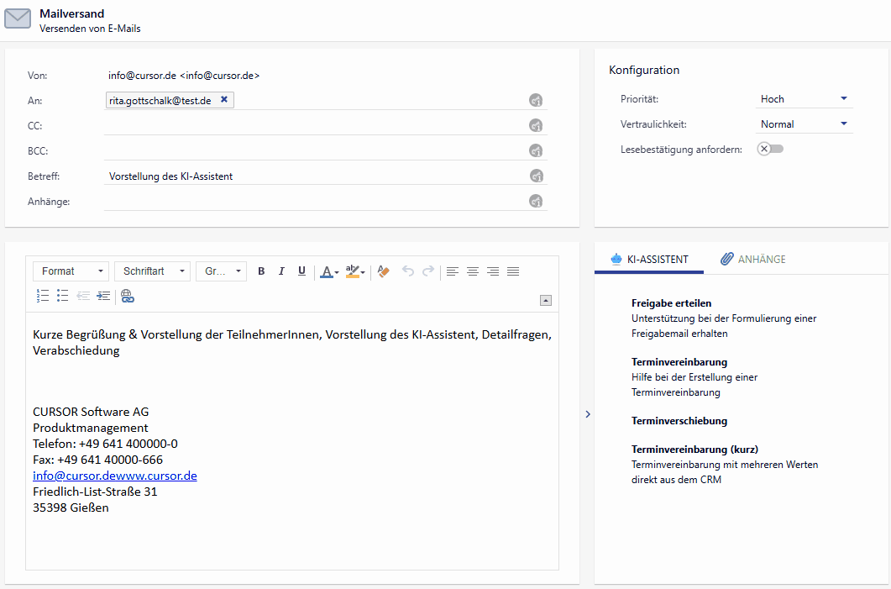This screenshot has width=891, height=589.
Task: Select the KI-Assistent tab
Action: tap(649, 259)
